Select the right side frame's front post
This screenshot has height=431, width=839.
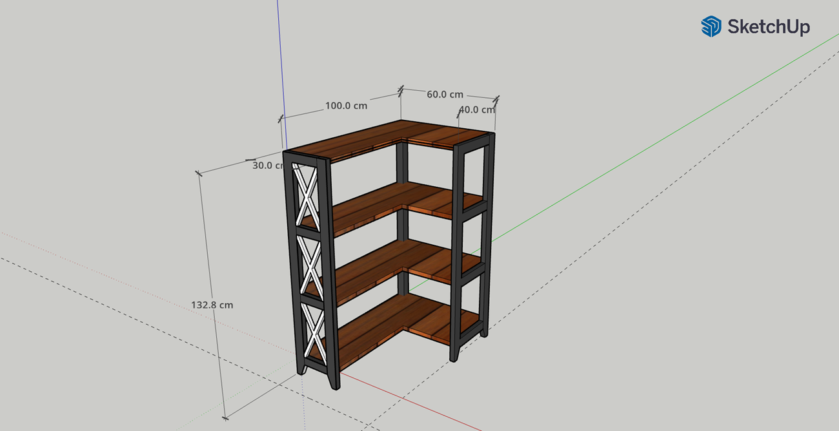459,251
